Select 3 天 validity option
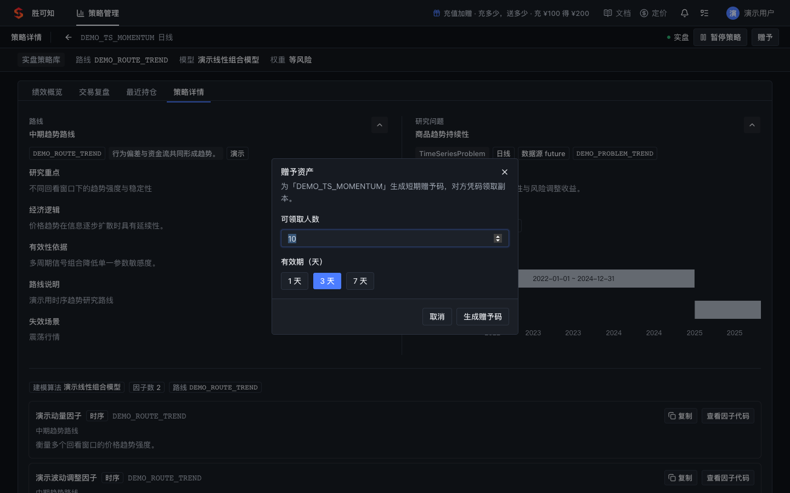The height and width of the screenshot is (493, 790). (327, 281)
